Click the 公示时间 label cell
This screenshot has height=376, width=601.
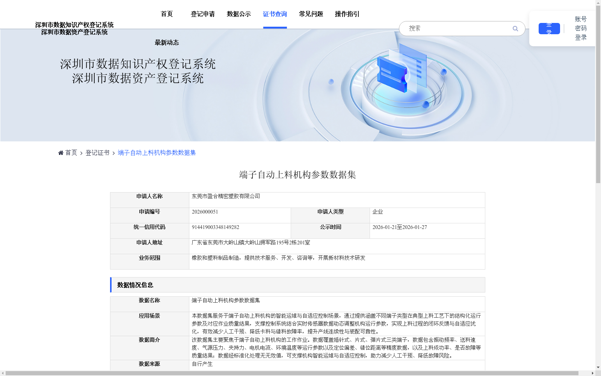tap(331, 231)
